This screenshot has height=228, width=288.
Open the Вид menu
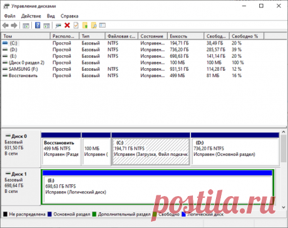pos(51,16)
